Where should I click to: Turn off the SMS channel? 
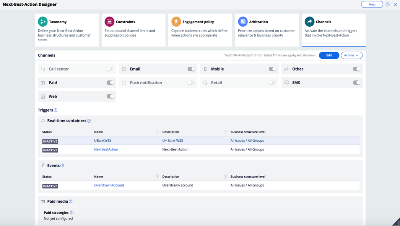pos(356,83)
